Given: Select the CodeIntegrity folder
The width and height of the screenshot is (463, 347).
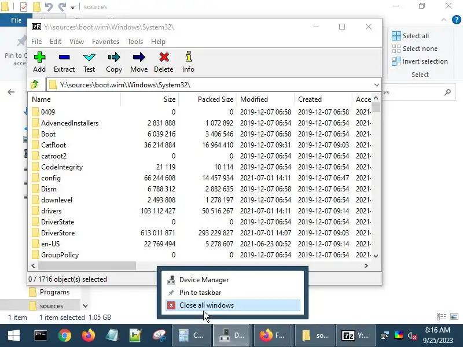Looking at the screenshot, I should pos(62,167).
